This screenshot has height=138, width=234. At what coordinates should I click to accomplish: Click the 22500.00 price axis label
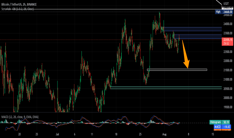click(228, 52)
